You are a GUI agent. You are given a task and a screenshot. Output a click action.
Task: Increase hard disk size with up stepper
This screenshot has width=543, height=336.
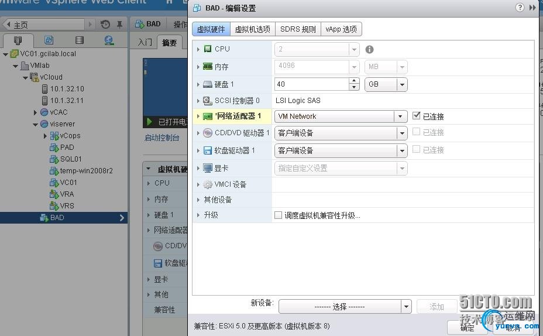353,81
